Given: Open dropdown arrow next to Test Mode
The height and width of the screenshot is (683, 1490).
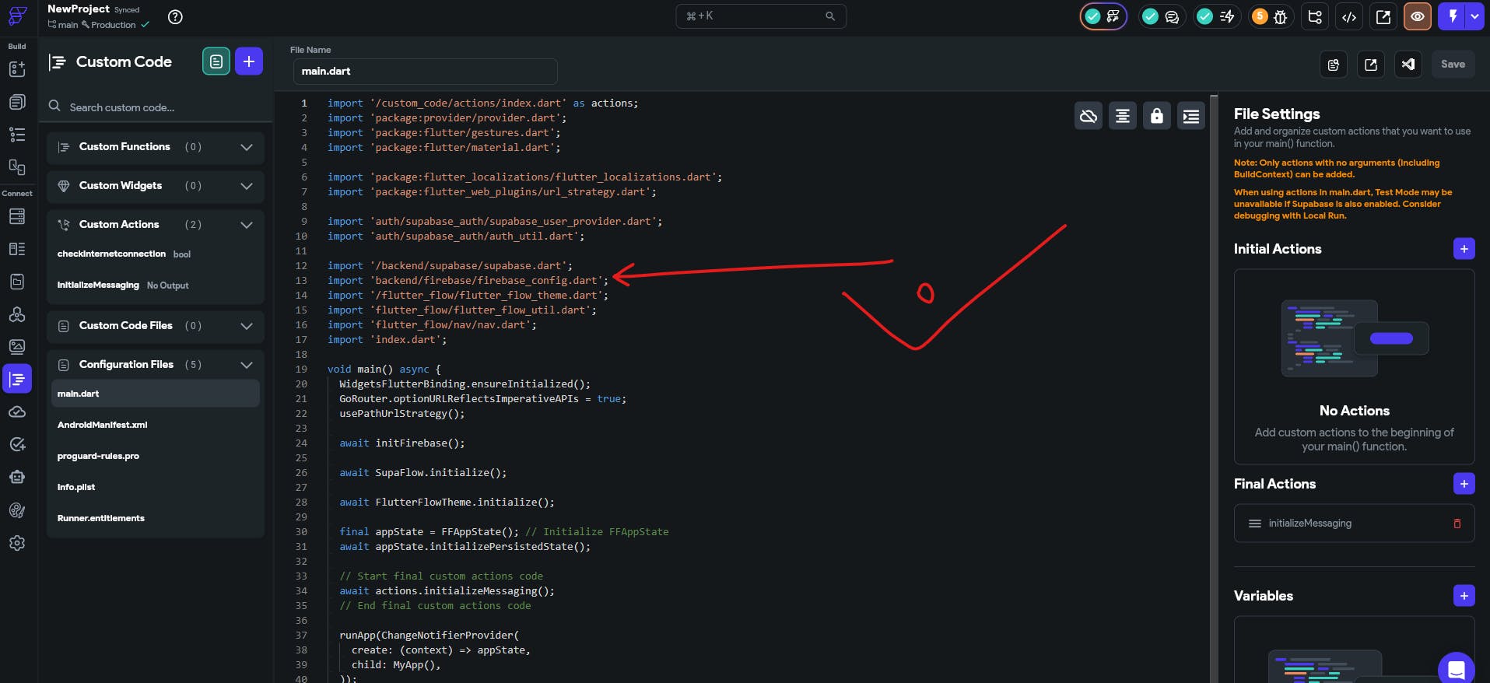Looking at the screenshot, I should [1474, 16].
